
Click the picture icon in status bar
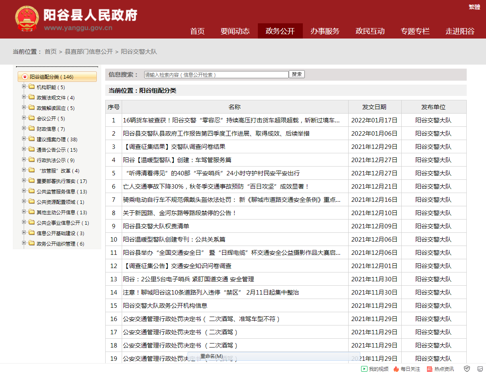pyautogui.click(x=480, y=369)
